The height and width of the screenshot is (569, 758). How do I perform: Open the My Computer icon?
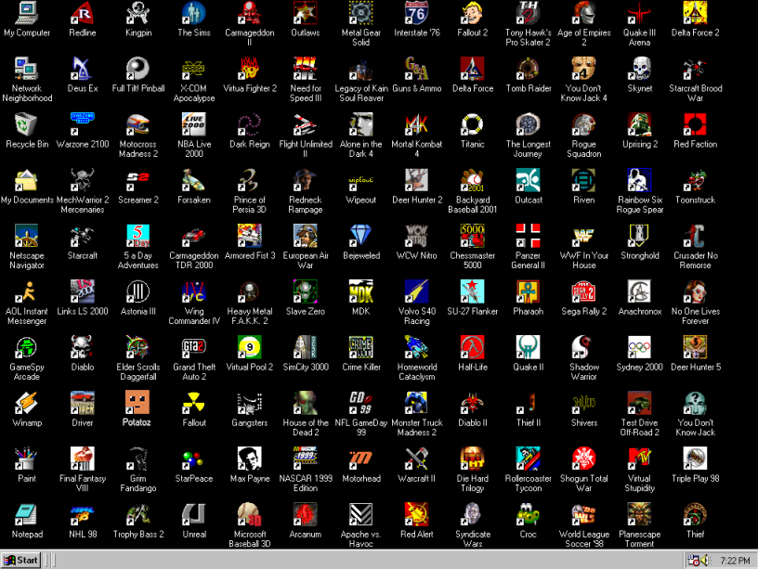point(27,13)
